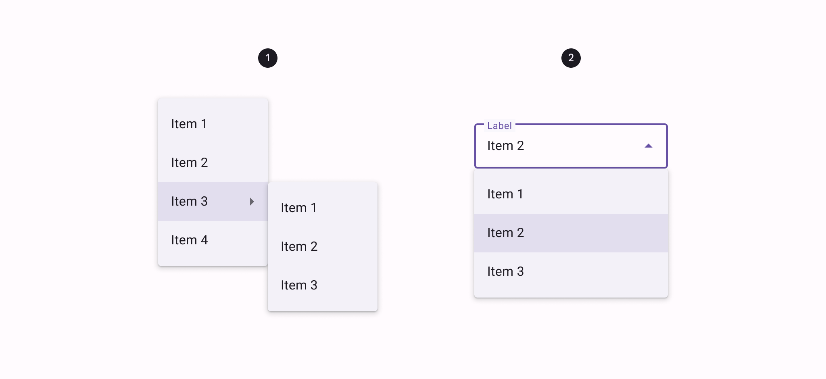This screenshot has height=379, width=826.
Task: Select the currently displayed value Item 2
Action: point(506,146)
